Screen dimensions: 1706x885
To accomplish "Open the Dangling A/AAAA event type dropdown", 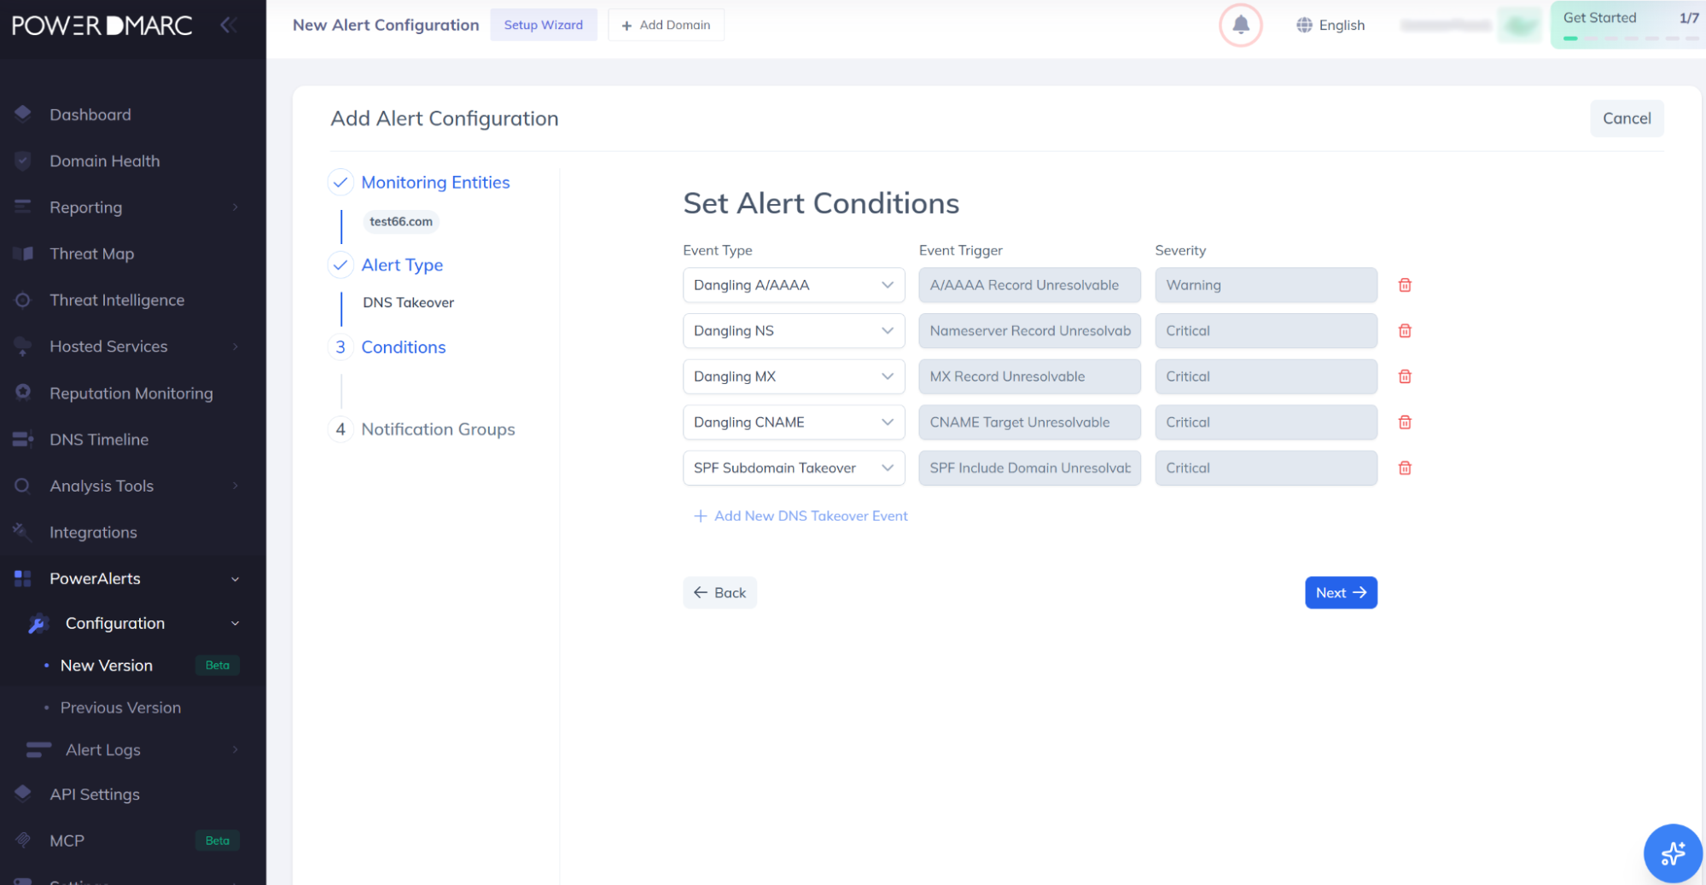I will (794, 285).
